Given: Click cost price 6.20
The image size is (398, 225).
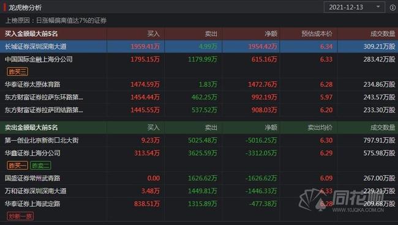Looking at the screenshot, I should (326, 110).
